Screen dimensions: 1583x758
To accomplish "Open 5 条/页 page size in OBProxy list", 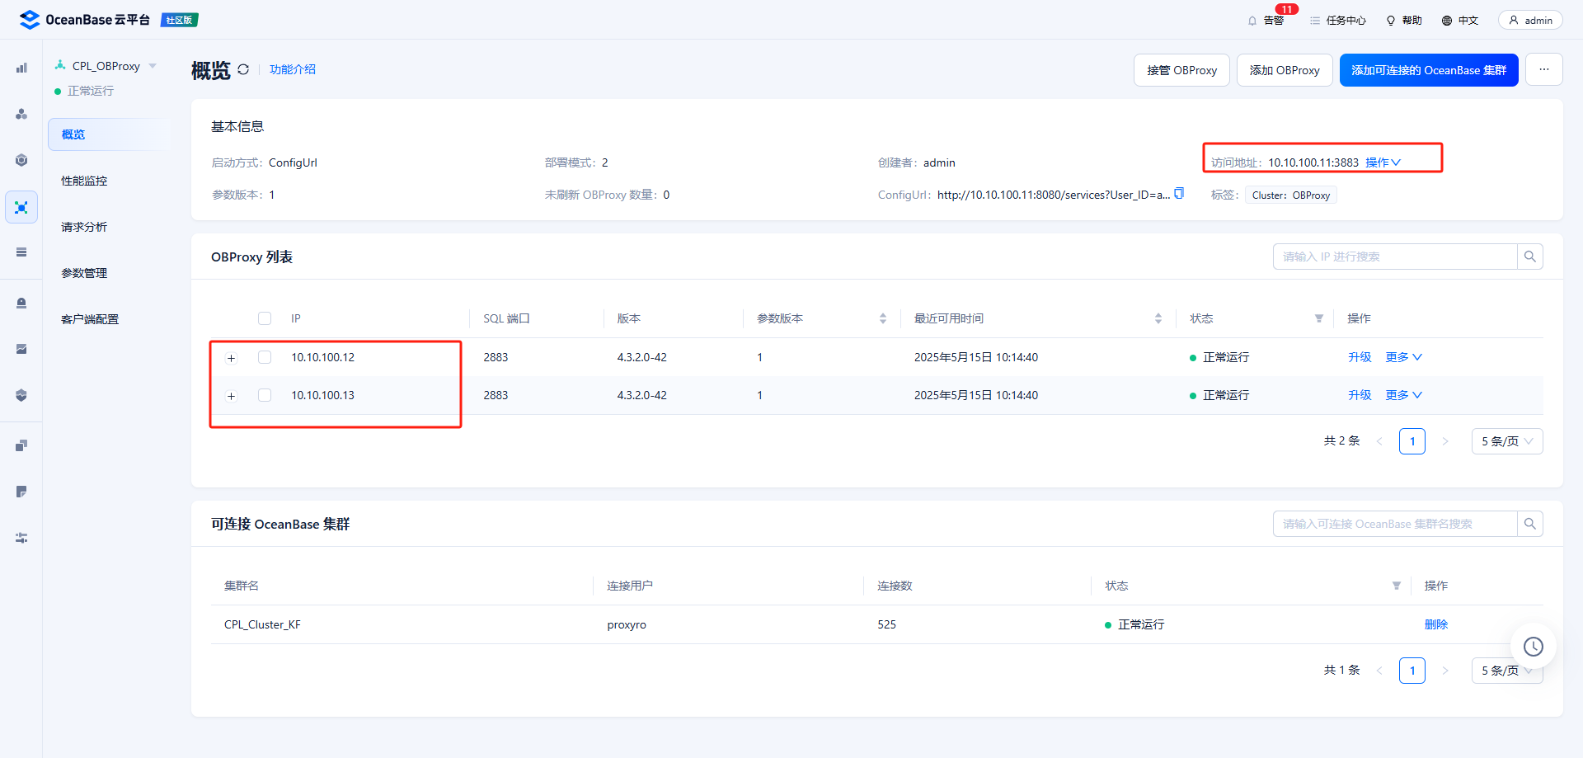I will tap(1507, 441).
